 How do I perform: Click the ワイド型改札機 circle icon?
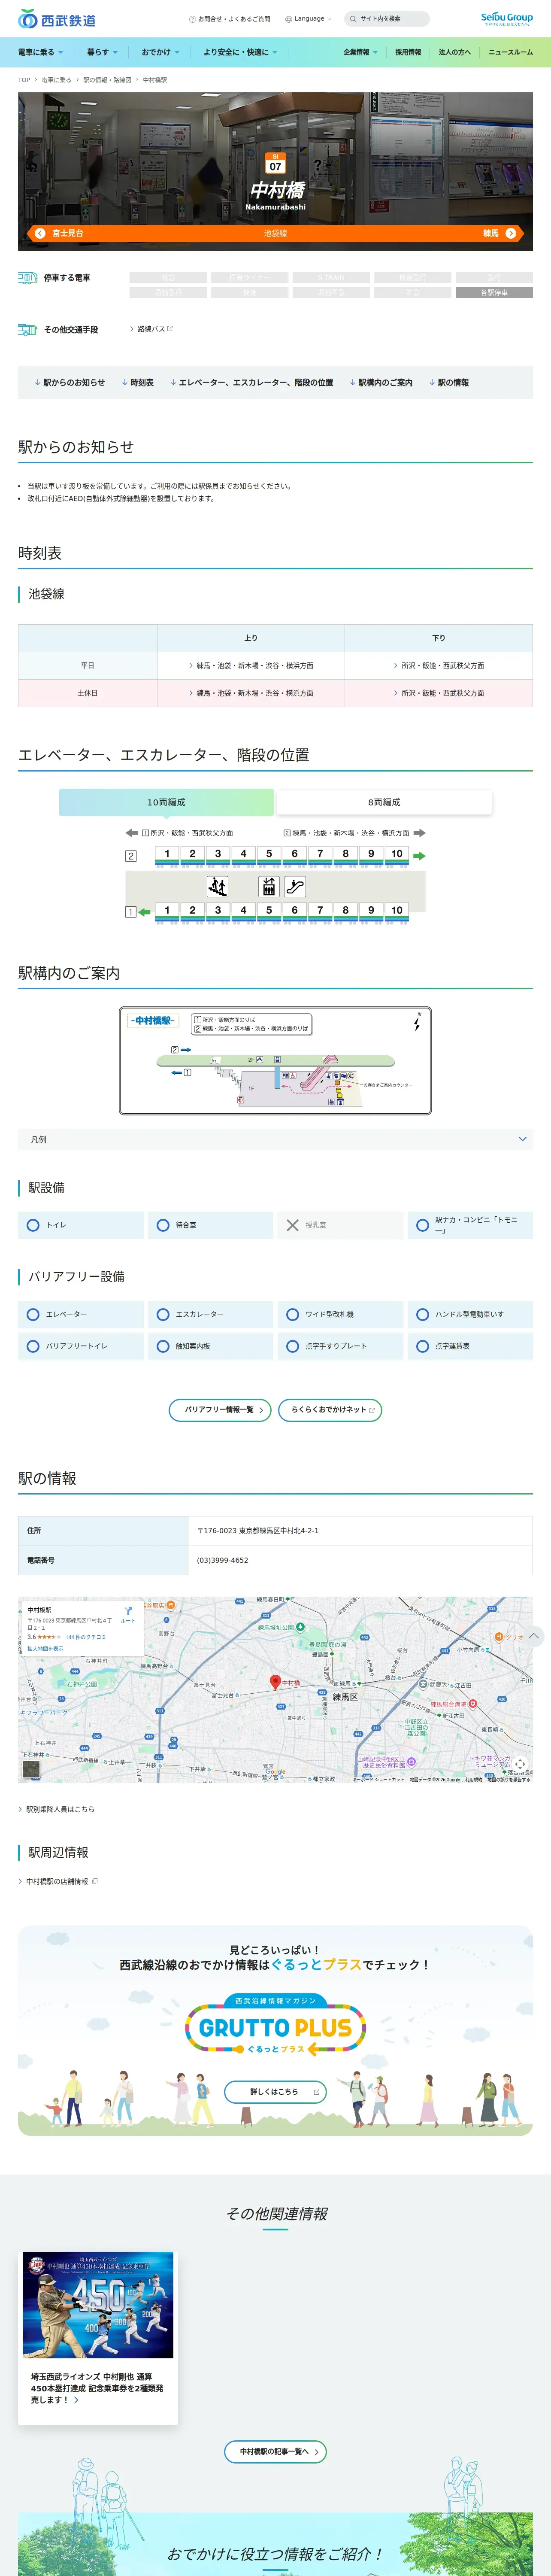(x=293, y=1315)
